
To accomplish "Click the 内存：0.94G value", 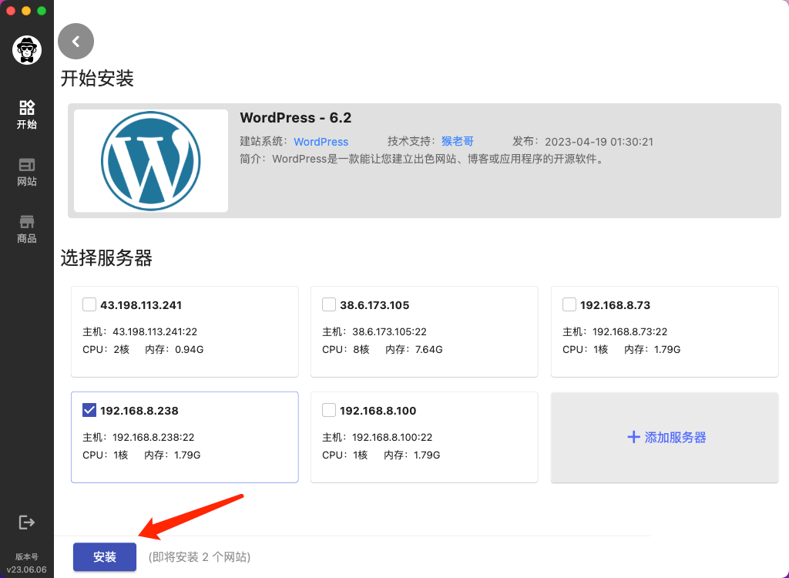I will coord(174,349).
